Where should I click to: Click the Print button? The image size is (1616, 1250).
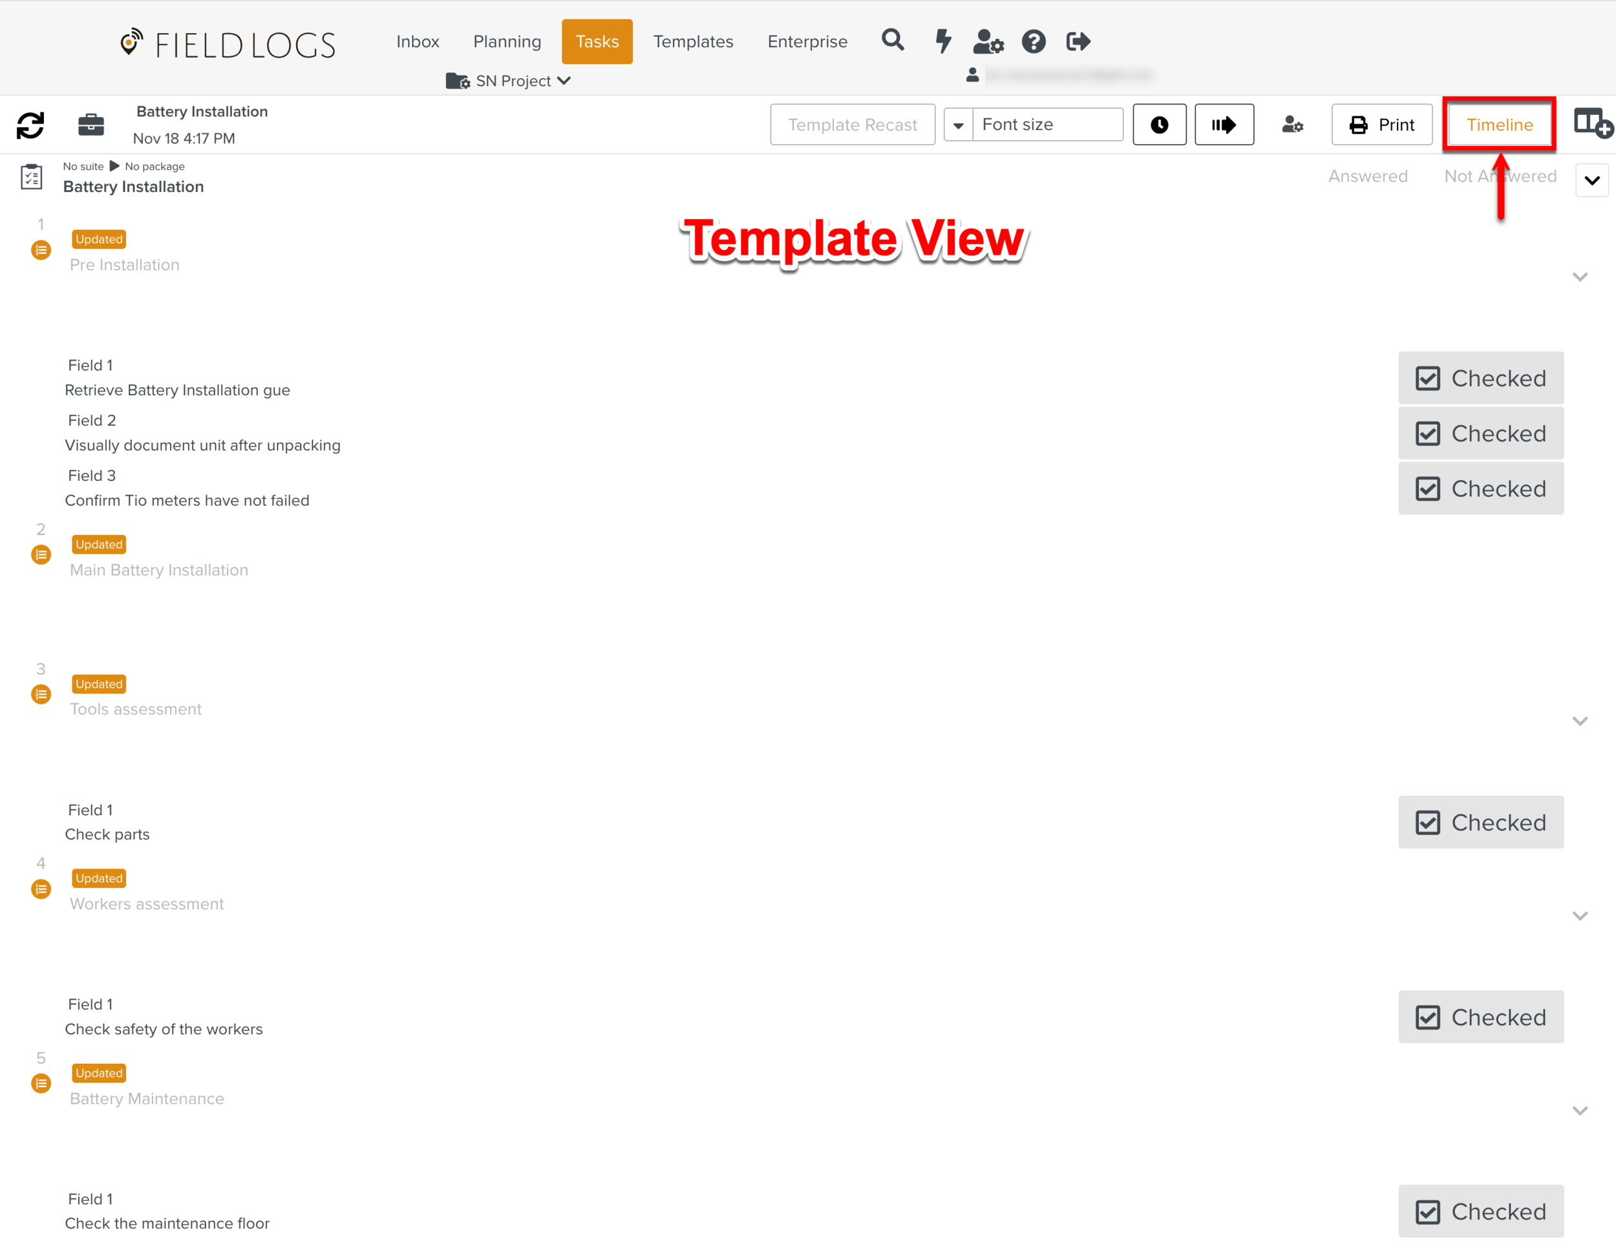pyautogui.click(x=1381, y=124)
